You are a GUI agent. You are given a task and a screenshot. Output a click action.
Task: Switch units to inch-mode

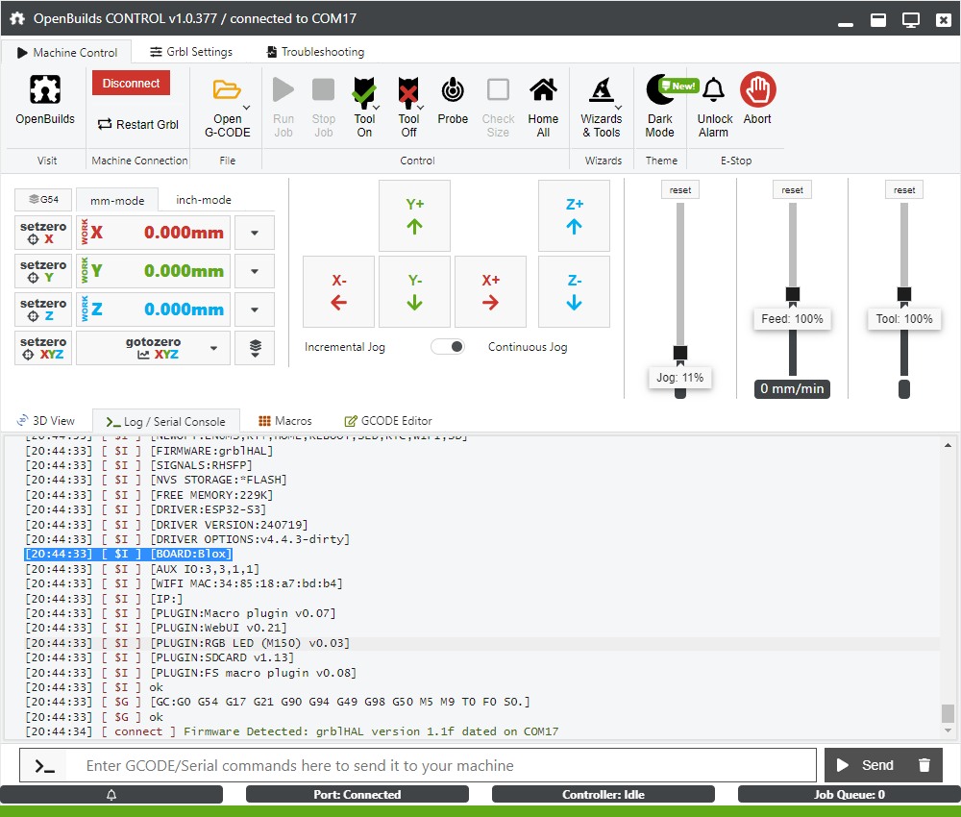204,200
